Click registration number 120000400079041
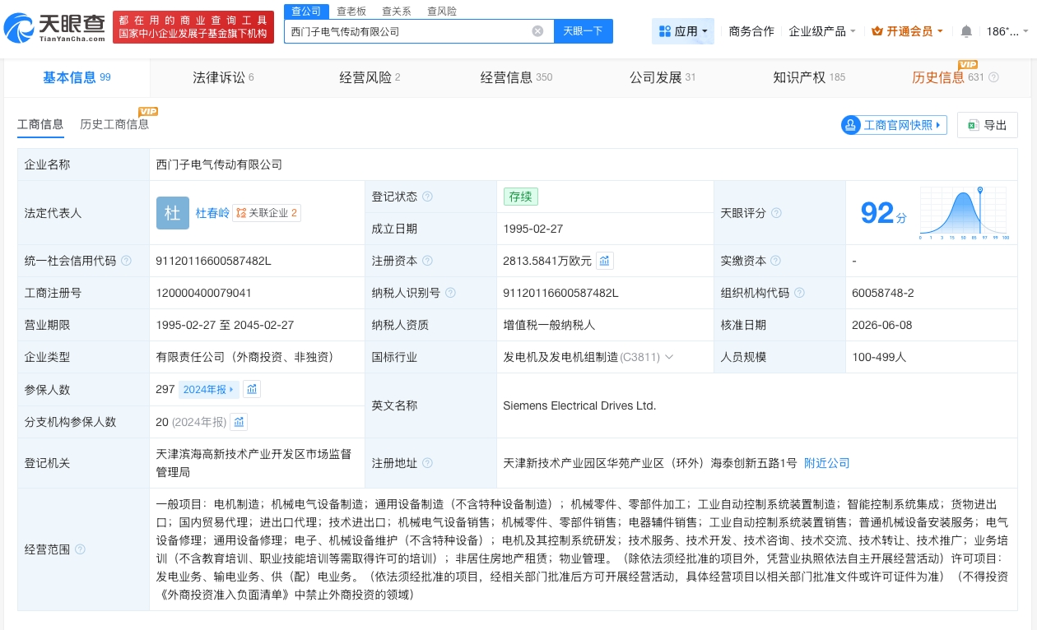Viewport: 1037px width, 630px height. click(x=203, y=293)
